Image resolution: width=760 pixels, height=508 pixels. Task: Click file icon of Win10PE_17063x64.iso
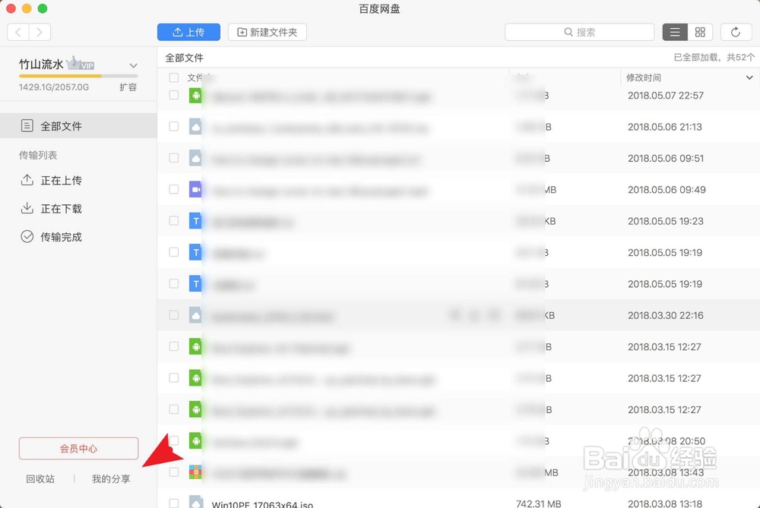196,502
